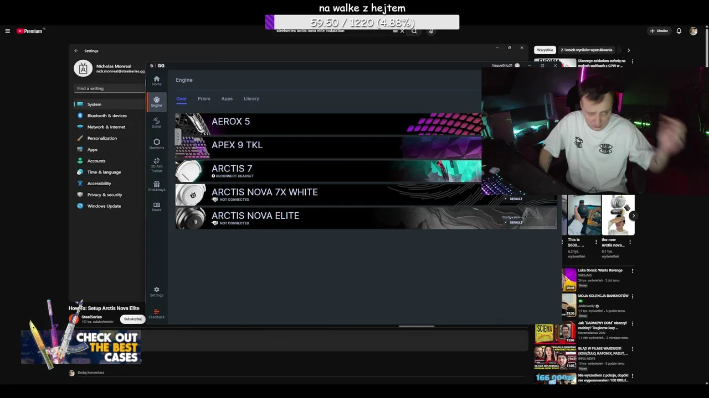Launch 3D Aim Trainer from GG sidebar
The height and width of the screenshot is (398, 709).
tap(157, 165)
